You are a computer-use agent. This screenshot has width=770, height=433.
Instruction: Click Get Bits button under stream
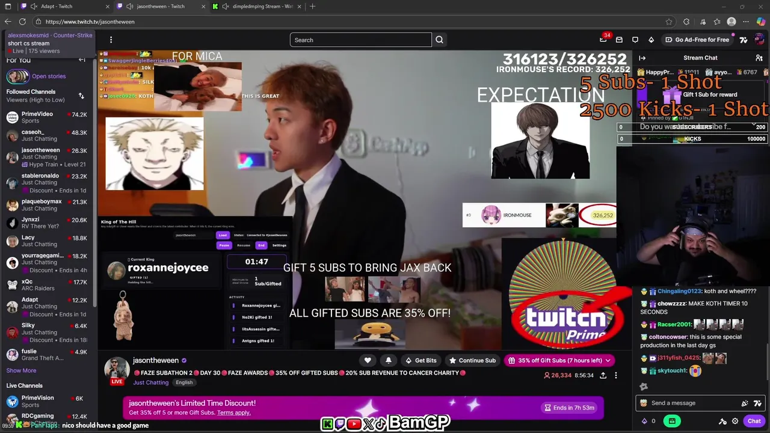(420, 360)
